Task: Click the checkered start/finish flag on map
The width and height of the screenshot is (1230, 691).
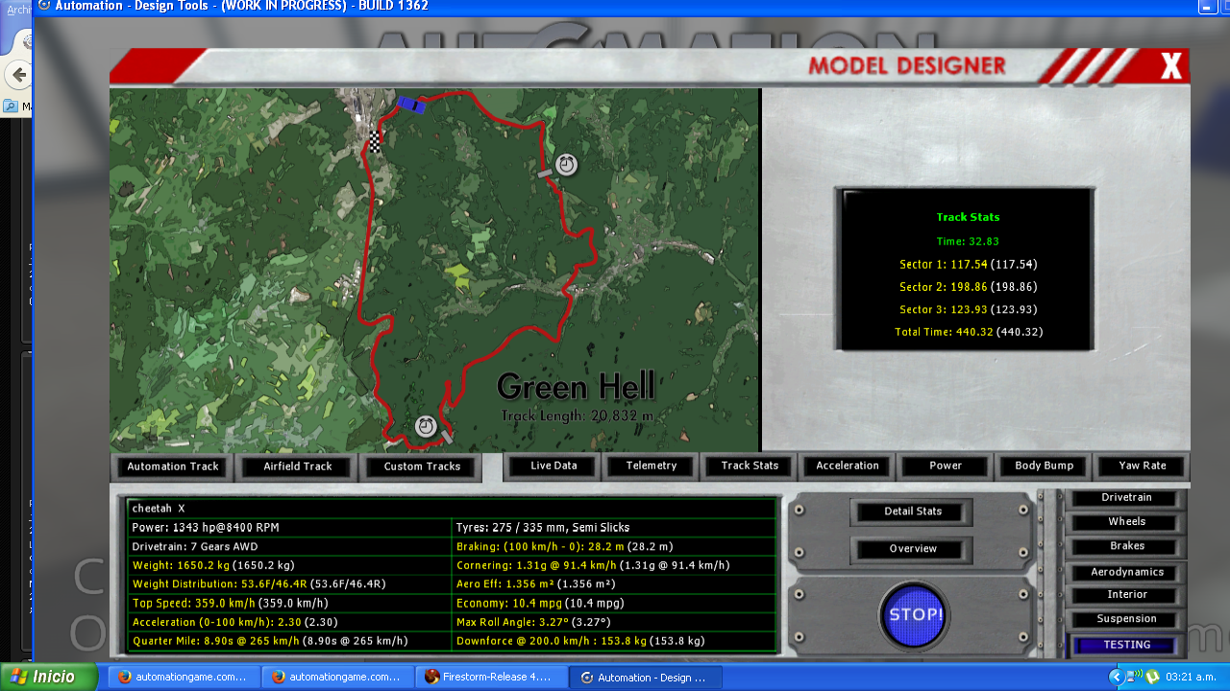Action: [375, 142]
